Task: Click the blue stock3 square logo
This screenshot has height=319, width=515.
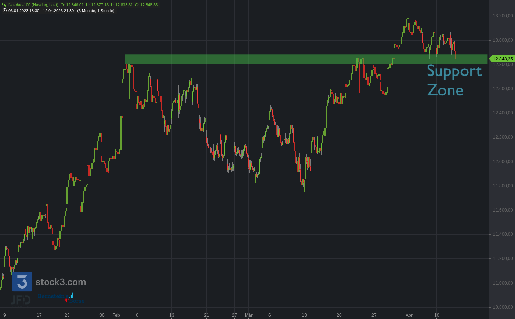Action: pyautogui.click(x=22, y=282)
